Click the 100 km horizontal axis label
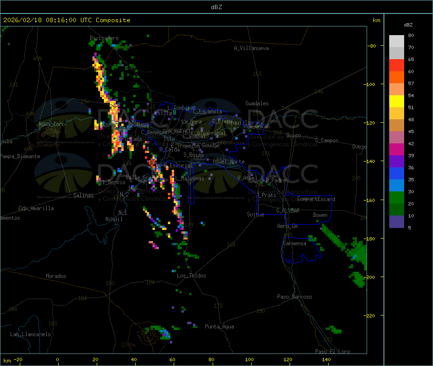This screenshot has width=433, height=366. (x=249, y=359)
